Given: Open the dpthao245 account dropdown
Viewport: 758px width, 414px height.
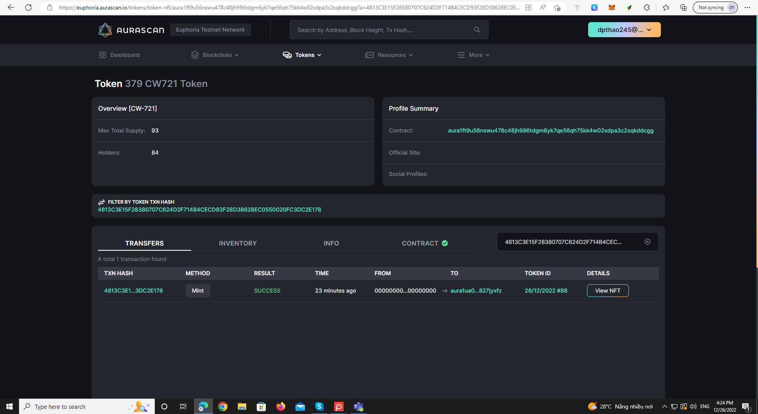Looking at the screenshot, I should (624, 29).
